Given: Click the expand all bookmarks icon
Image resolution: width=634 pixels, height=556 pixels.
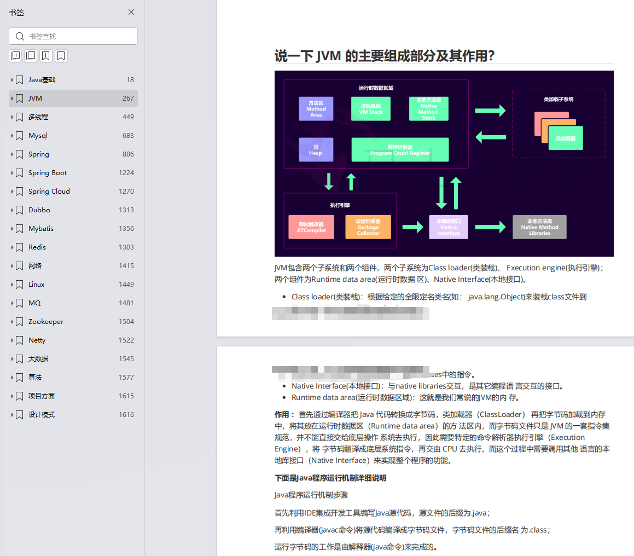Looking at the screenshot, I should pos(15,55).
